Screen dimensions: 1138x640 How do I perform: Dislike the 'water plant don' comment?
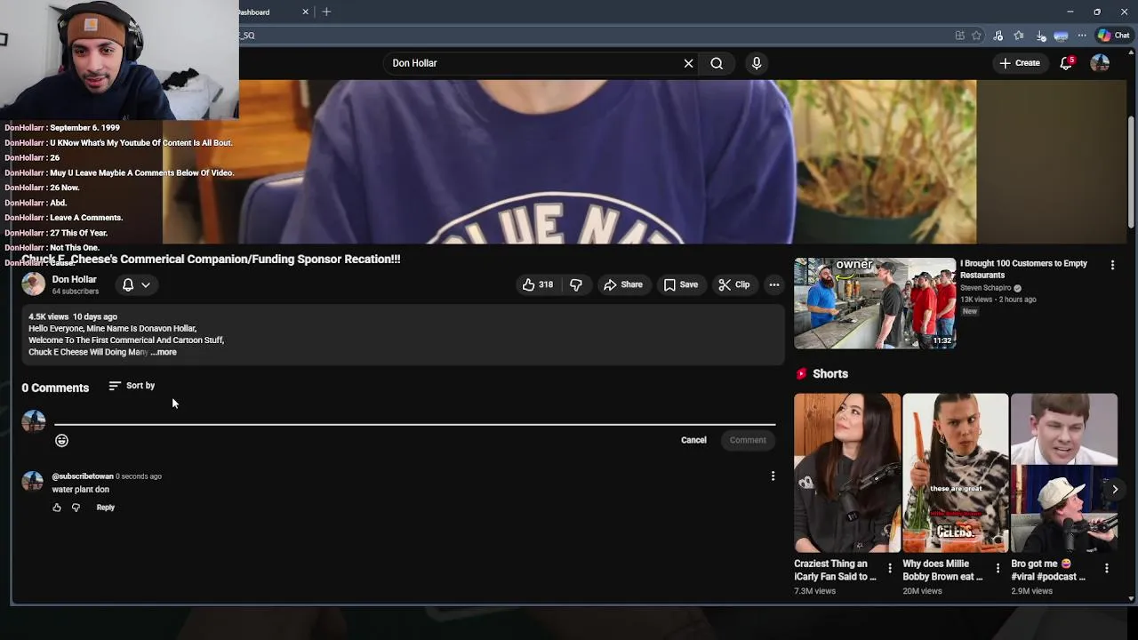(76, 508)
